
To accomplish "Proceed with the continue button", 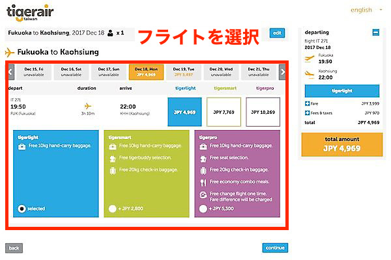I will coord(275,248).
